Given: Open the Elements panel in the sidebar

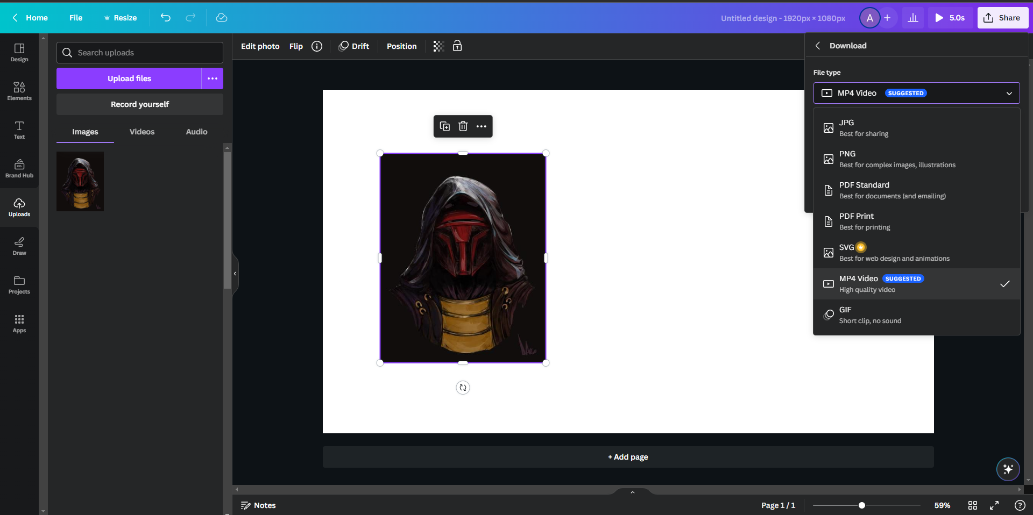Looking at the screenshot, I should 19,90.
